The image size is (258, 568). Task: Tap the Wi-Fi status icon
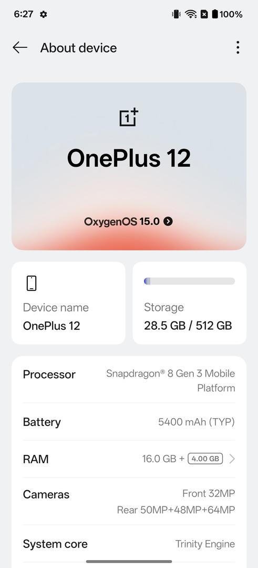190,14
